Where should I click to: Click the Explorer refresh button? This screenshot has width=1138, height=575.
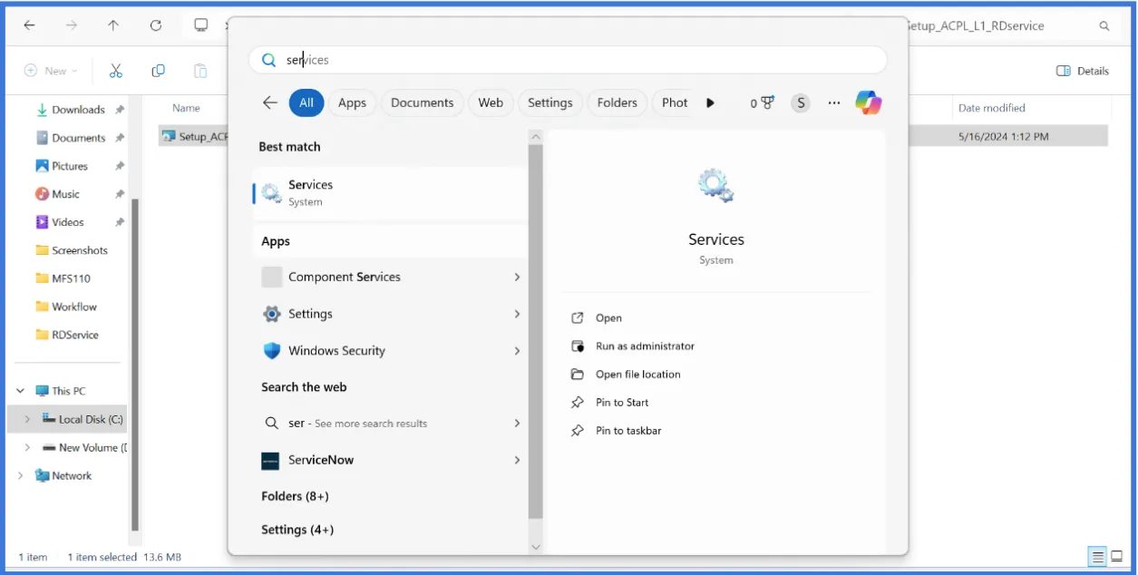point(156,25)
